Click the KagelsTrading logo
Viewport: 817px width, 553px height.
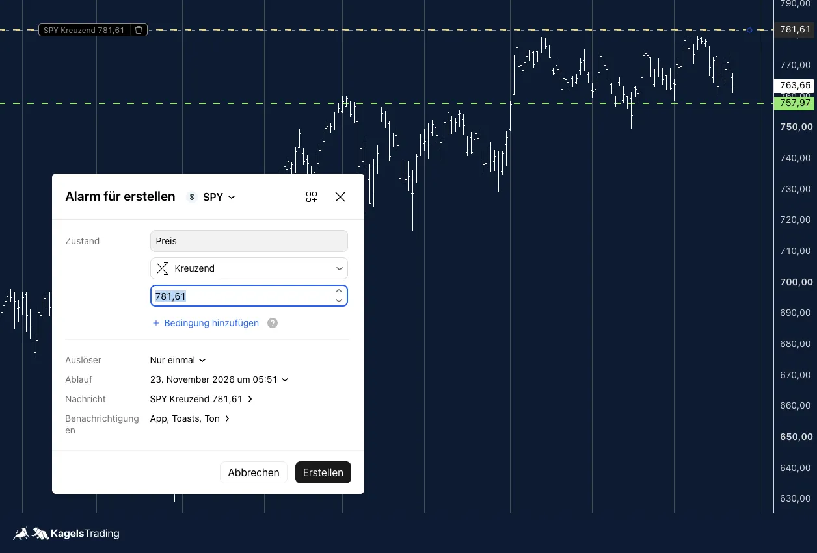click(67, 534)
